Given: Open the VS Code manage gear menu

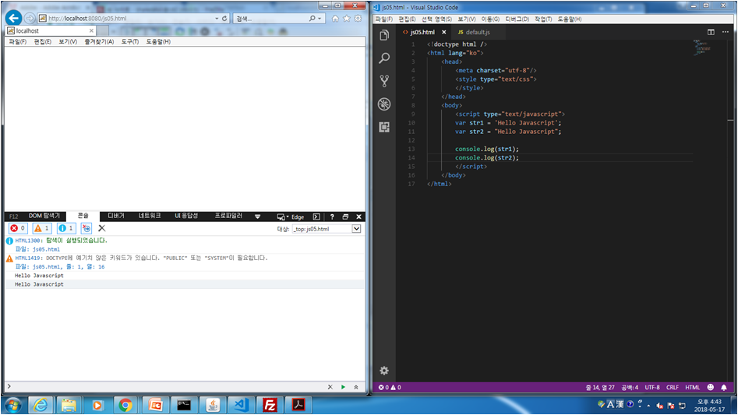Looking at the screenshot, I should [x=384, y=371].
